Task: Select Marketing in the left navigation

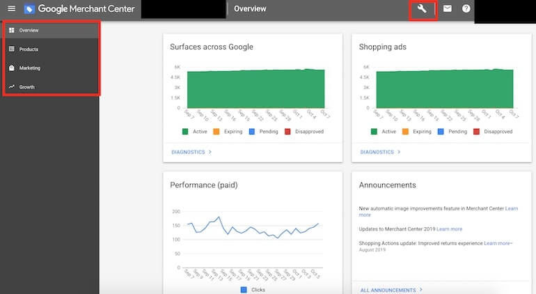Action: tap(30, 68)
